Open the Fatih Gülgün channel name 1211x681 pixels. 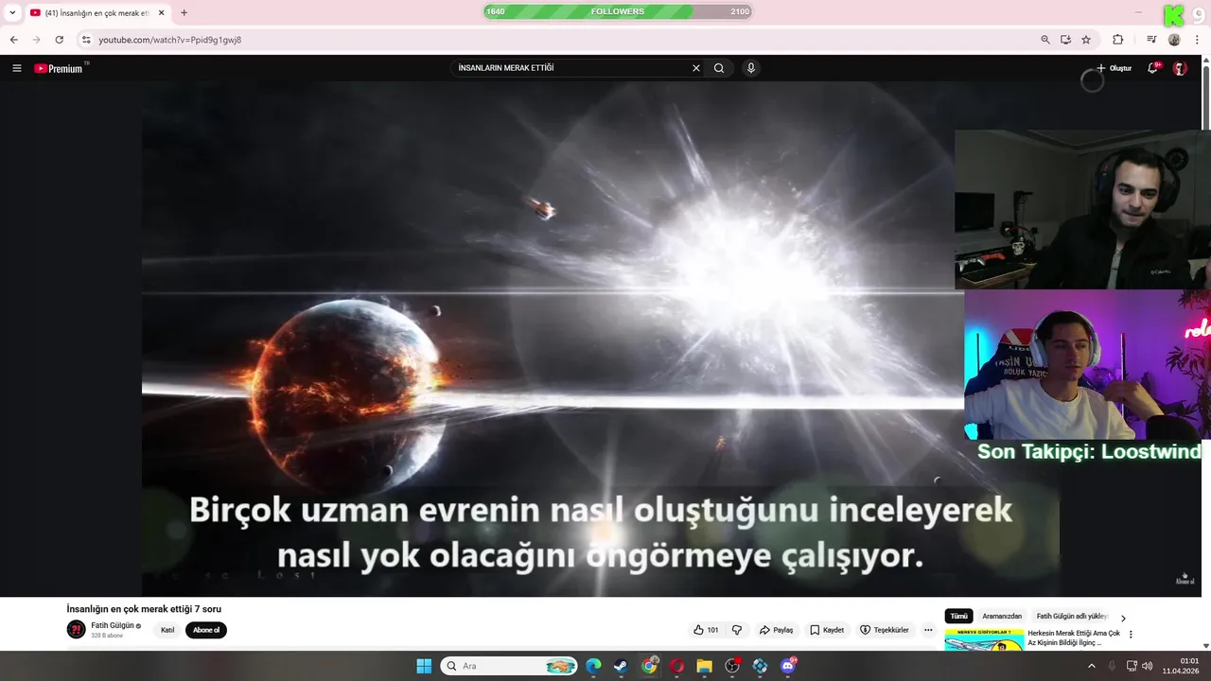coord(113,625)
